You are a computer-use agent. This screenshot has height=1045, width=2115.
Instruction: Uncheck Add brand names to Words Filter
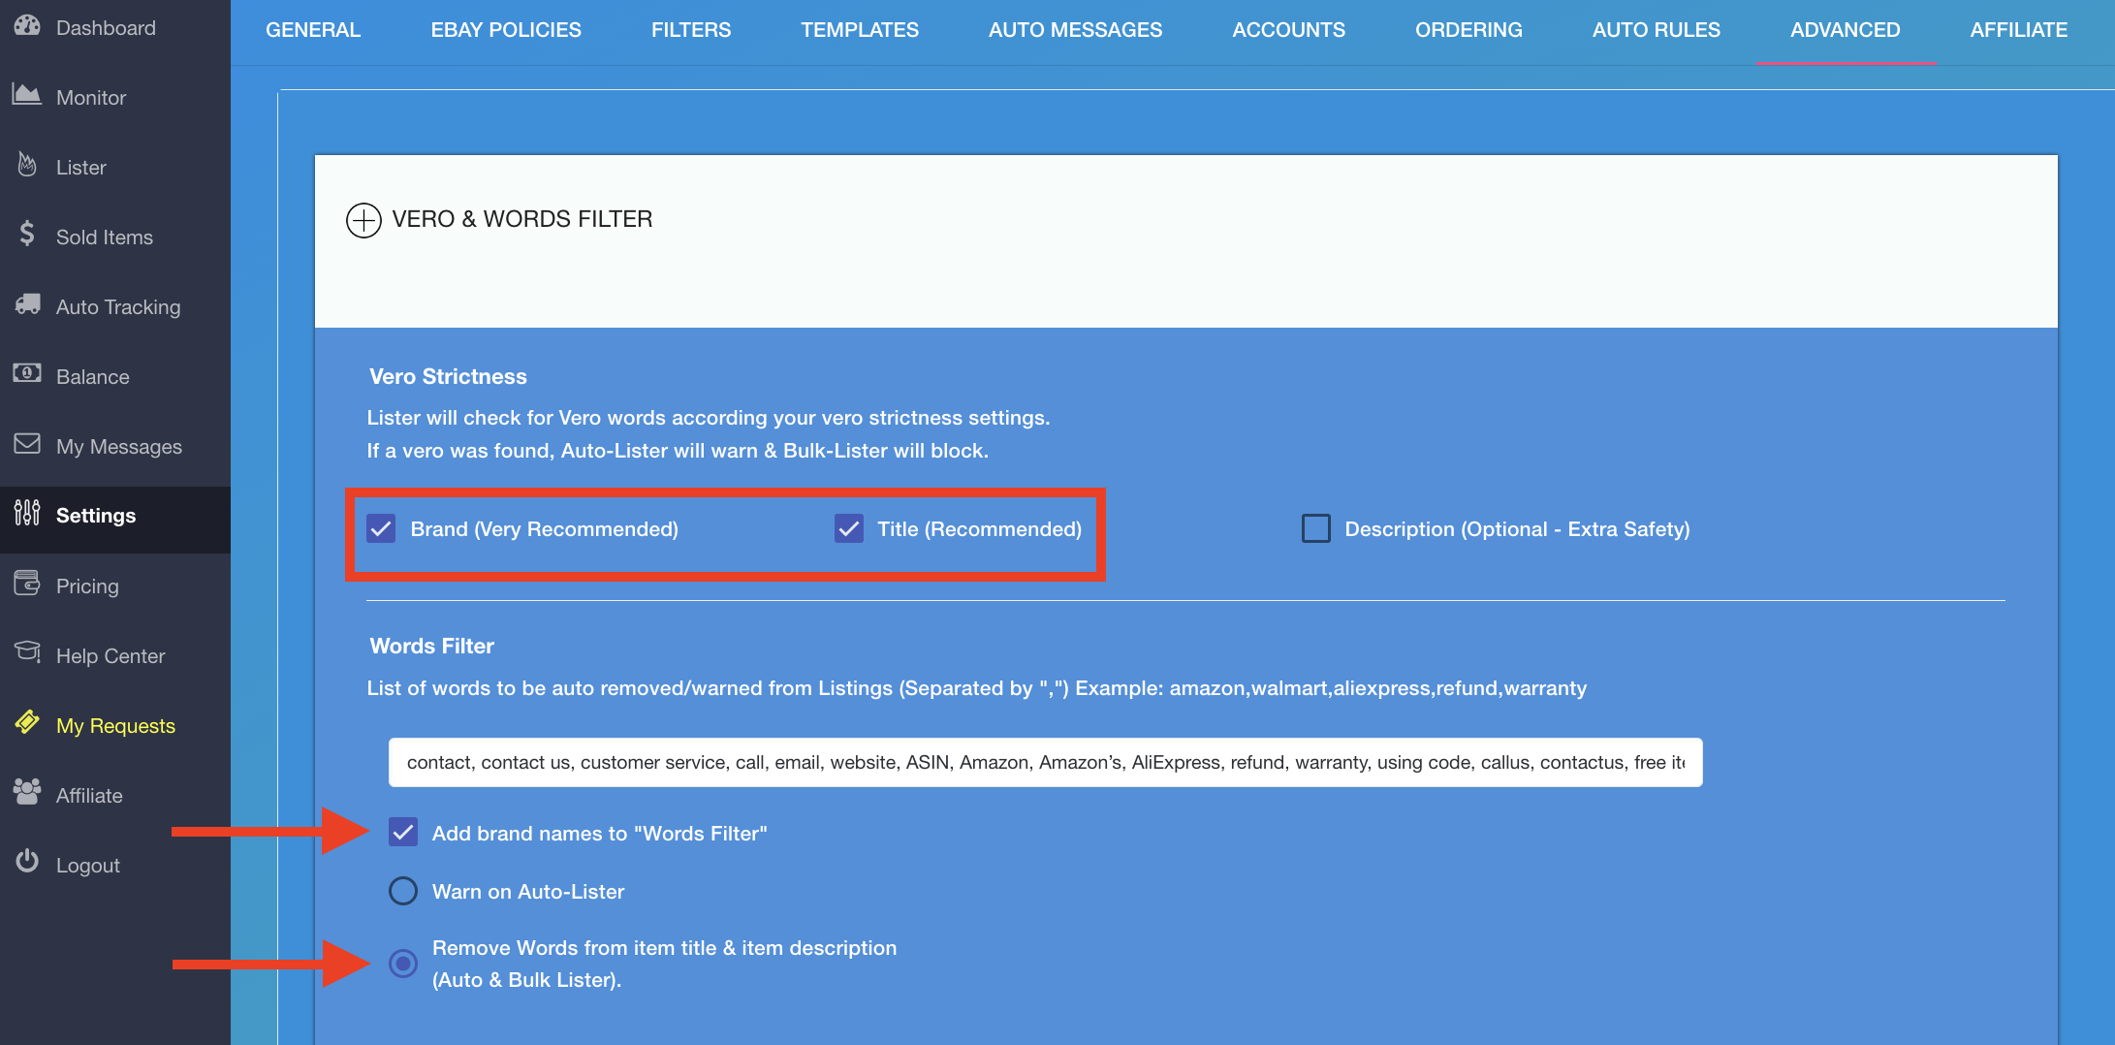coord(403,833)
